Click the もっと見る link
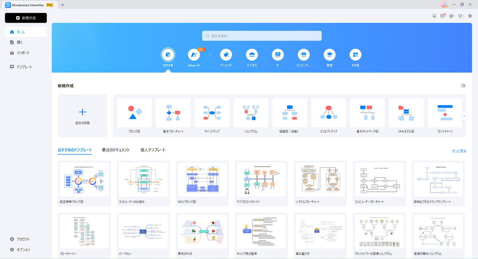The height and width of the screenshot is (259, 478). click(x=459, y=151)
